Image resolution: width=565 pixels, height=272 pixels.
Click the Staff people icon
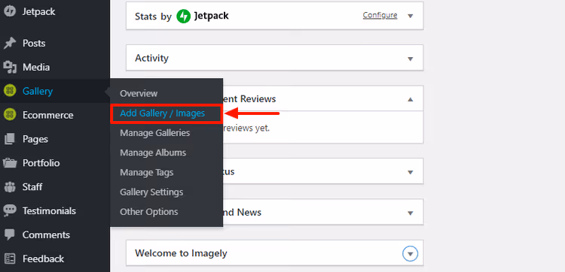[10, 187]
